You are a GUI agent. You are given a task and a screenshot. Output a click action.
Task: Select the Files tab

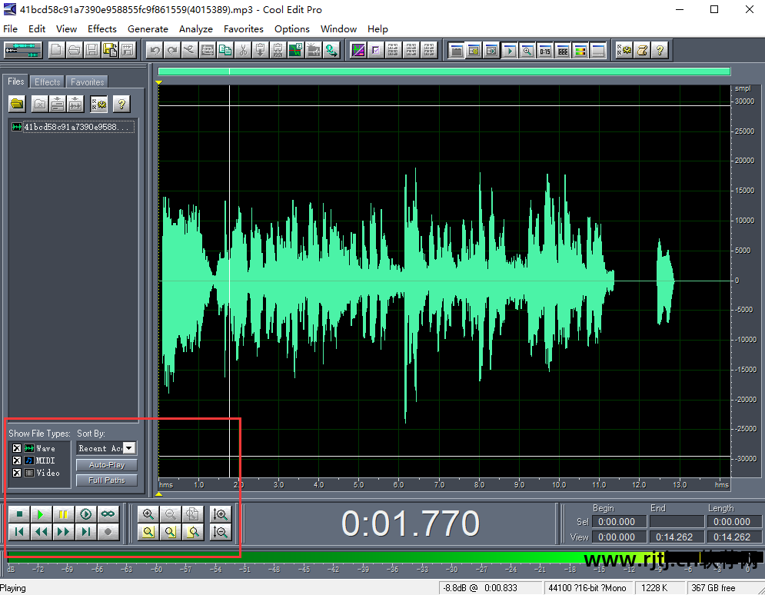pos(16,81)
